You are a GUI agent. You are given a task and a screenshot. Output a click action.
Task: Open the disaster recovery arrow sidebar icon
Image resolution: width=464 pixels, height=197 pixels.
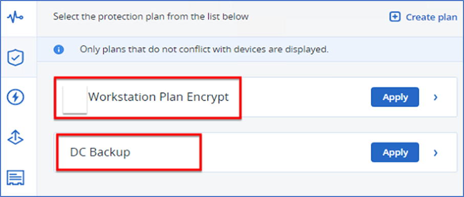[x=15, y=137]
